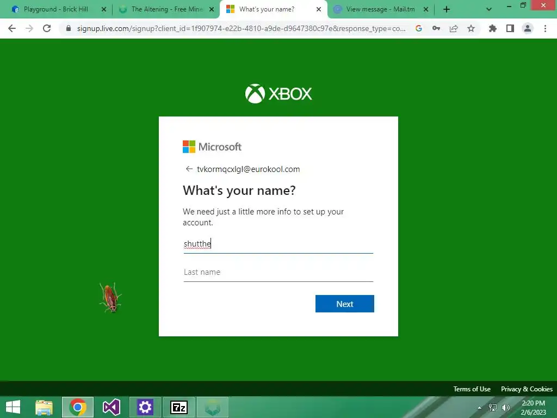The image size is (557, 418).
Task: Open the gear app in taskbar
Action: (x=145, y=407)
